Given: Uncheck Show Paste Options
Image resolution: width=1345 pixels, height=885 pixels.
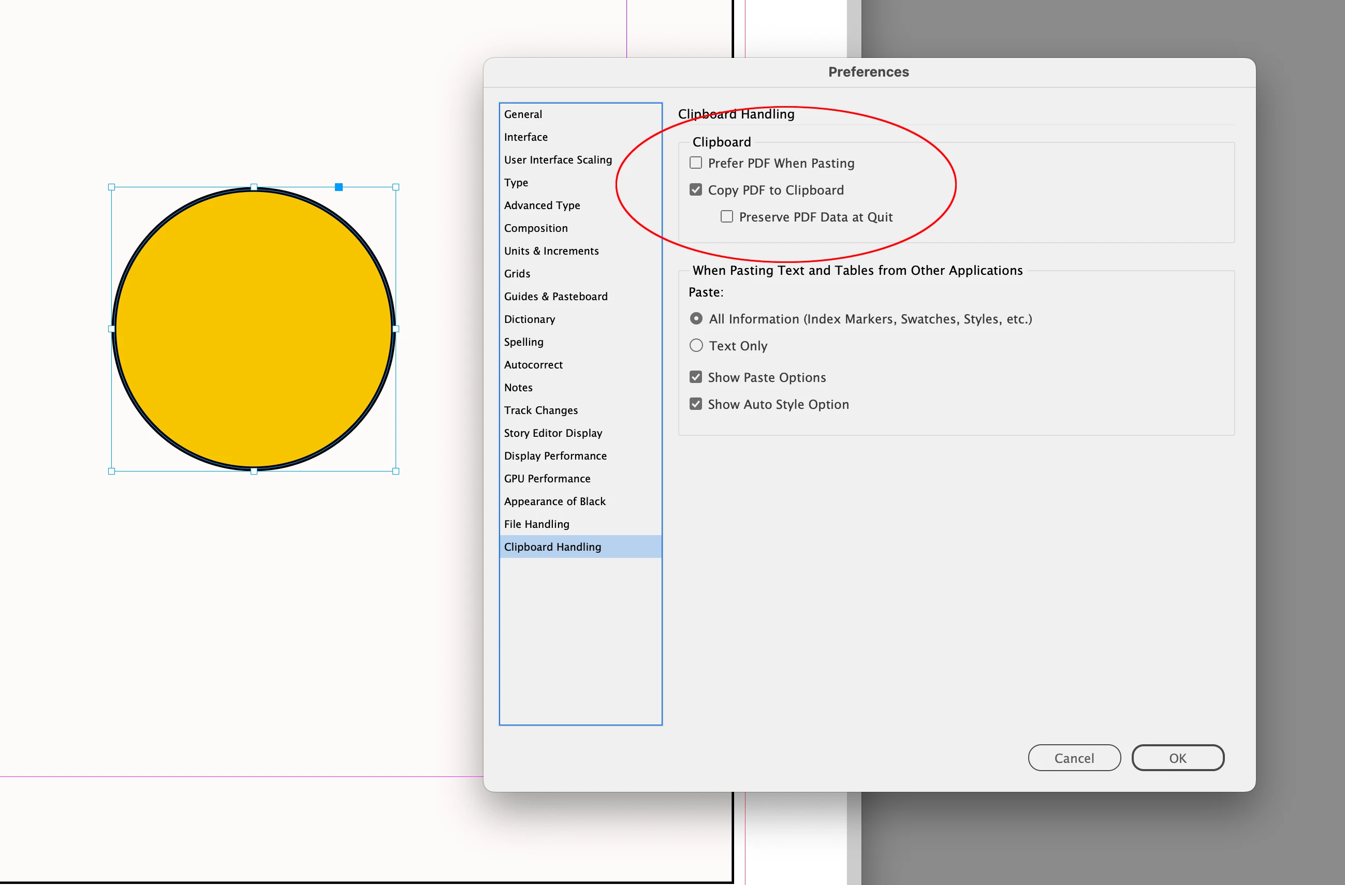Looking at the screenshot, I should (x=696, y=377).
